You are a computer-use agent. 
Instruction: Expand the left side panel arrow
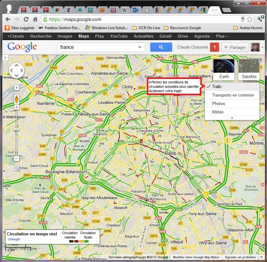pyautogui.click(x=5, y=58)
